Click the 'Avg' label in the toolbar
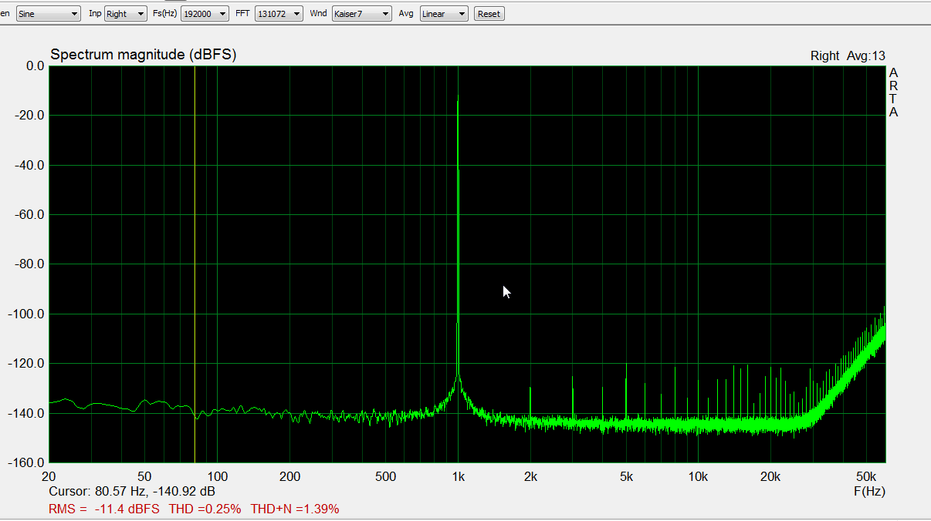Screen dimensions: 931x521 point(406,14)
